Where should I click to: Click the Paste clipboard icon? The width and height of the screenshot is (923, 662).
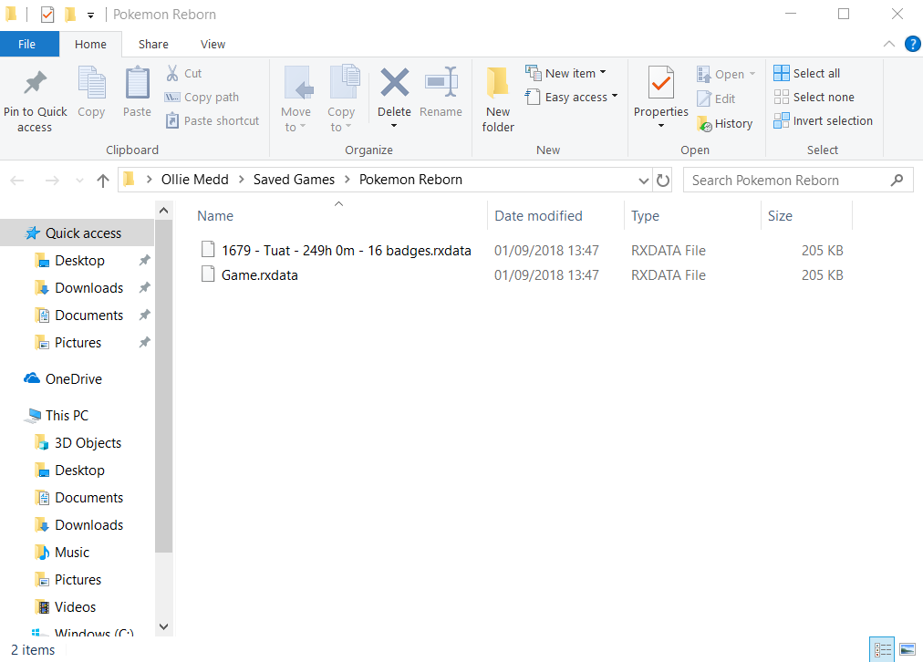137,82
